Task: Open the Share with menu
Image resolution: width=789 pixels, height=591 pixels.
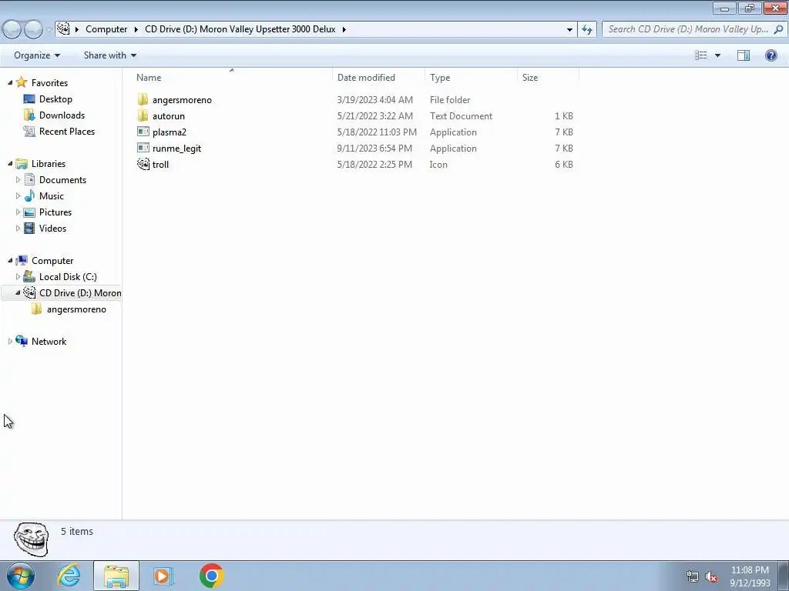Action: [x=109, y=55]
